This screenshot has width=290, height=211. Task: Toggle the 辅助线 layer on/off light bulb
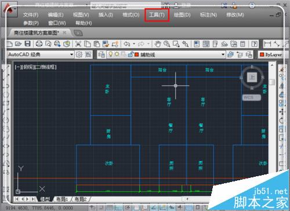pos(110,54)
